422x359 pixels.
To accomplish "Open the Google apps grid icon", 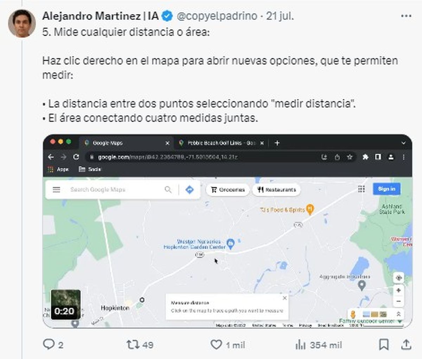I will coord(362,189).
